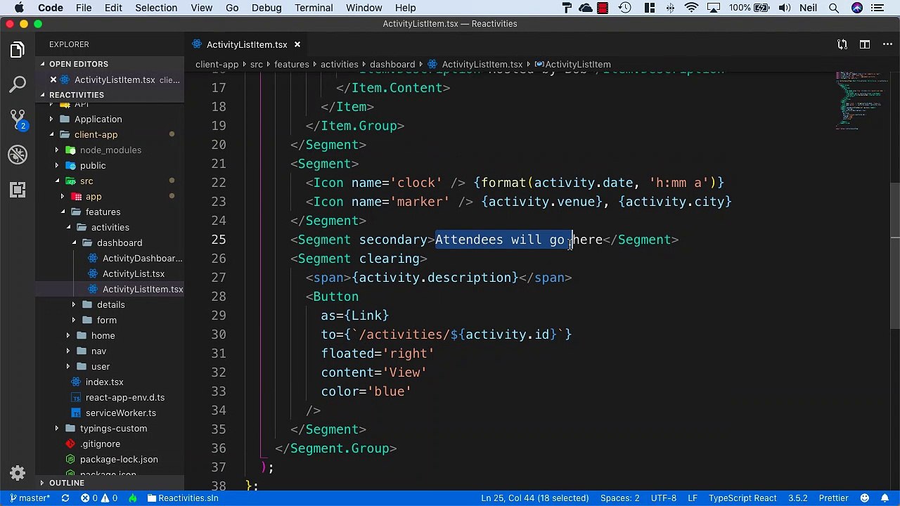900x506 pixels.
Task: Open the Terminal menu
Action: click(314, 8)
